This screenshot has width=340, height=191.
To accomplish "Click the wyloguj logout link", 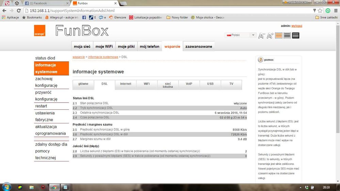I will pyautogui.click(x=297, y=26).
